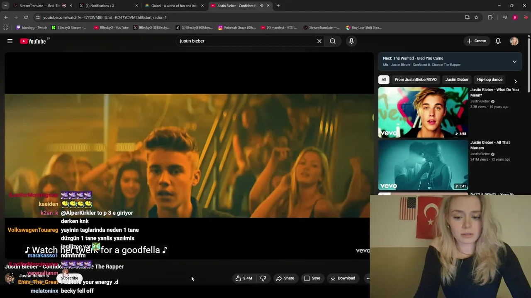
Task: Click the video player area
Action: (x=189, y=155)
